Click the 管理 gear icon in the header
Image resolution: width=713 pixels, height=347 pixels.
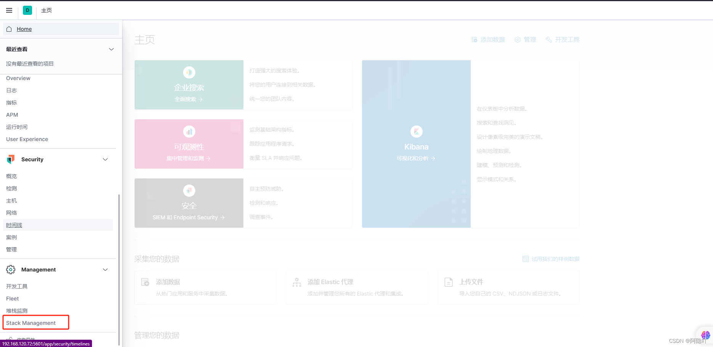518,40
